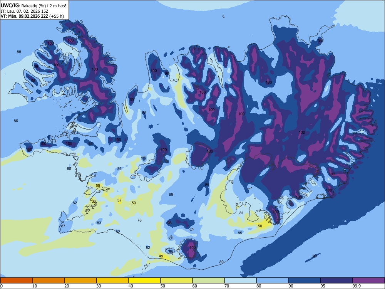
Task: Click the map value '81'
Action: [241, 213]
